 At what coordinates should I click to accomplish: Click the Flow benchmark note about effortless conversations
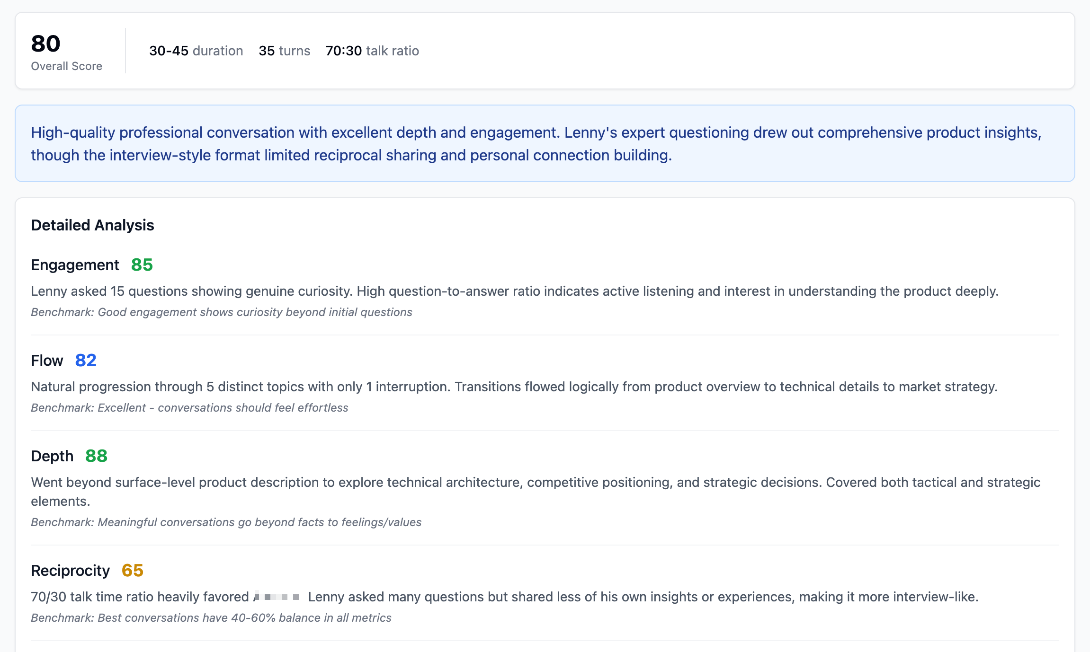pos(189,408)
